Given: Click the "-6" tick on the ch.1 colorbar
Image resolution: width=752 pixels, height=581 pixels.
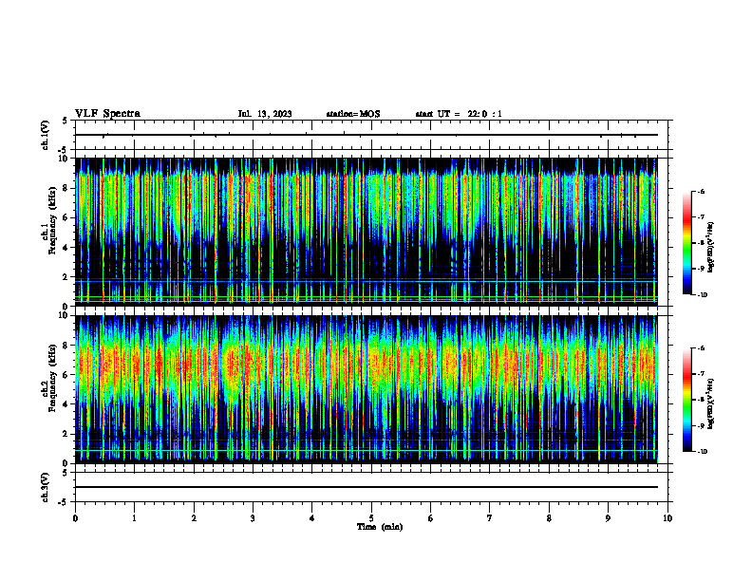Looking at the screenshot, I should pyautogui.click(x=702, y=191).
